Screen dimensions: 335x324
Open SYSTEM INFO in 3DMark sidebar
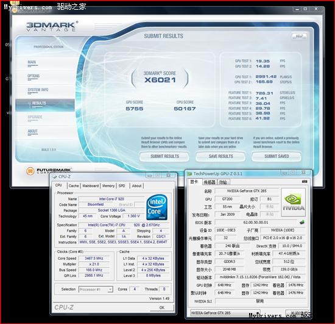[x=38, y=90]
